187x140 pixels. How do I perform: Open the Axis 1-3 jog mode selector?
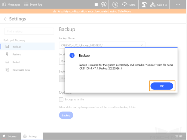pyautogui.click(x=159, y=5)
